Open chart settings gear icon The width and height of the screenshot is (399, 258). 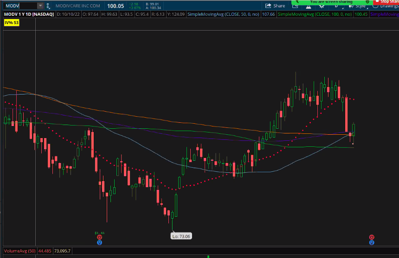[x=322, y=6]
